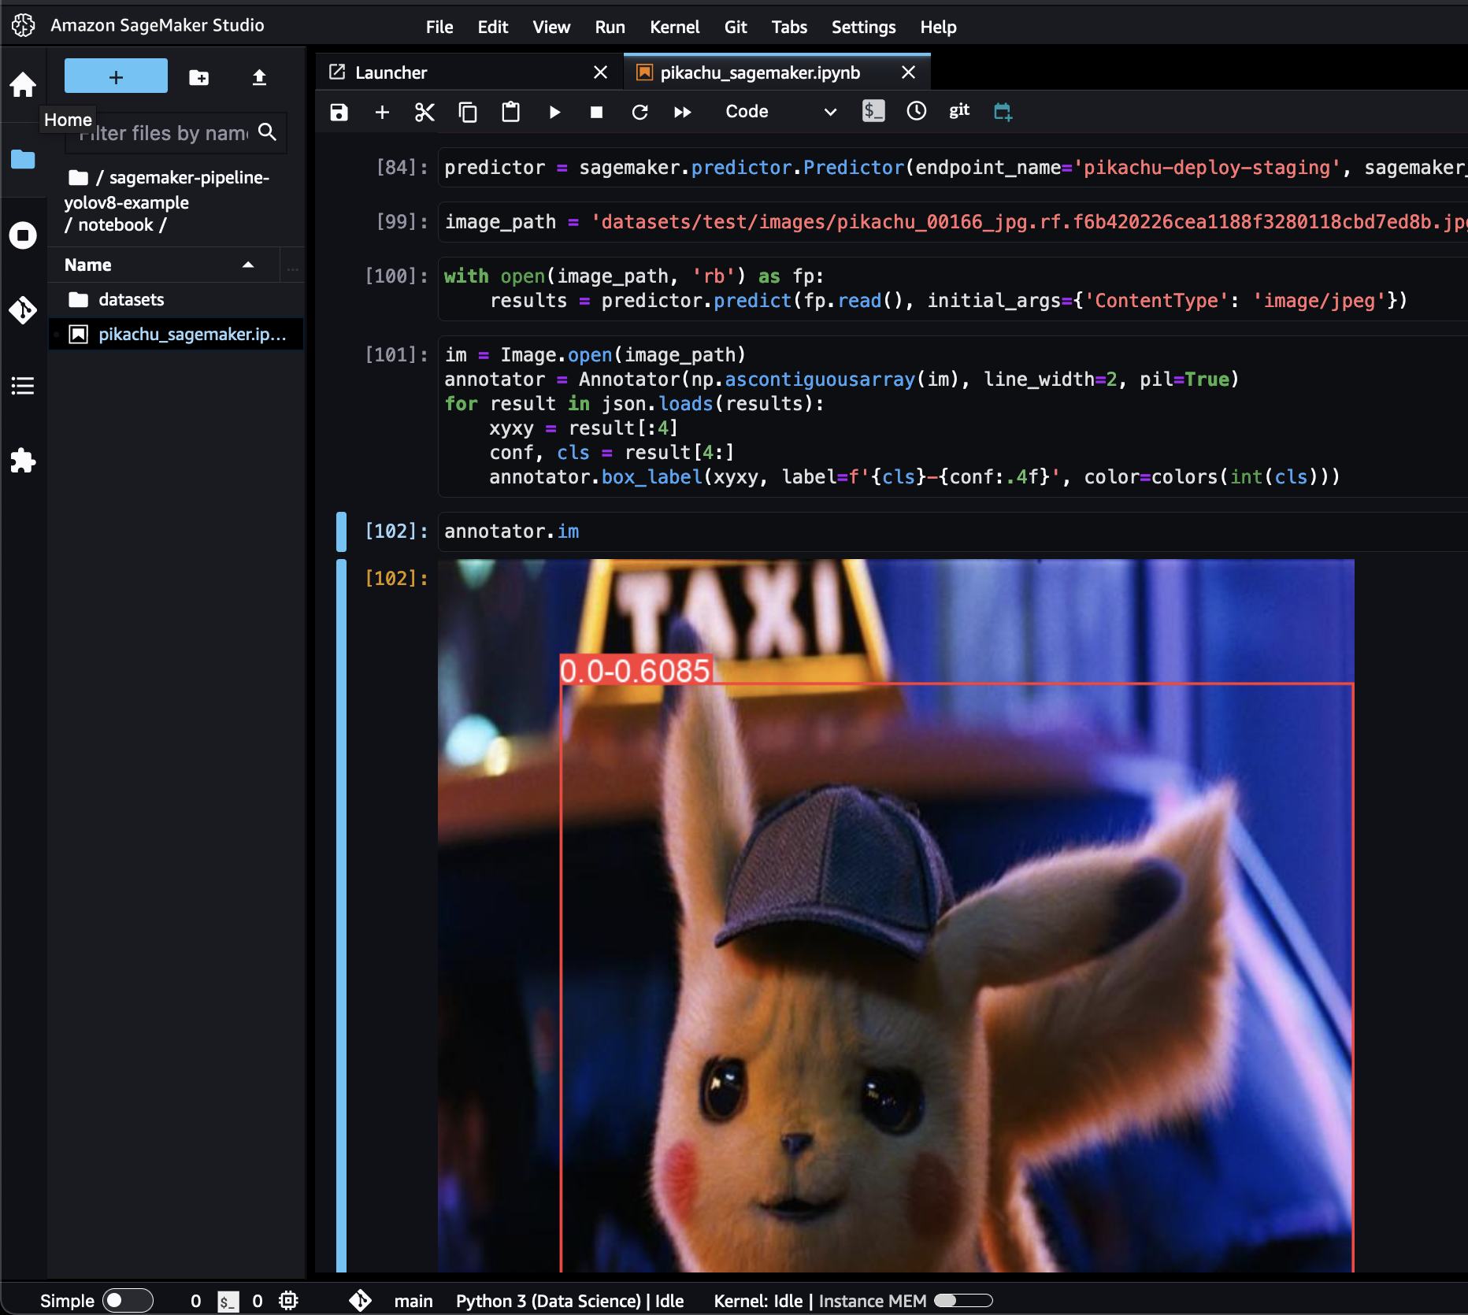
Task: Open the notebook jobs clock icon
Action: click(917, 111)
